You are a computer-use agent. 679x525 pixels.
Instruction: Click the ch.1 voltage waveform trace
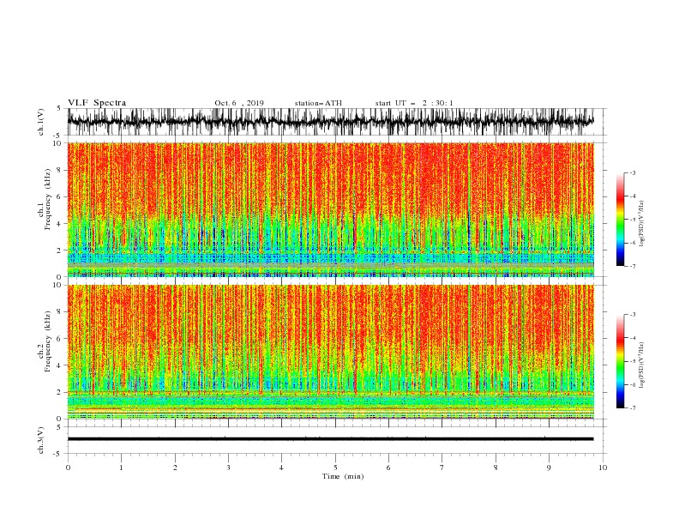330,122
